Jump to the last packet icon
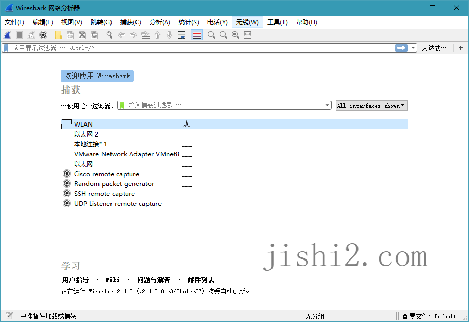Image resolution: width=469 pixels, height=322 pixels. (x=169, y=35)
